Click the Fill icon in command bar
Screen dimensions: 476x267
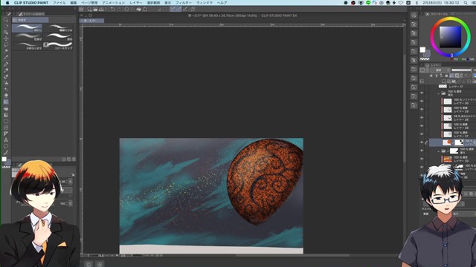point(138,9)
